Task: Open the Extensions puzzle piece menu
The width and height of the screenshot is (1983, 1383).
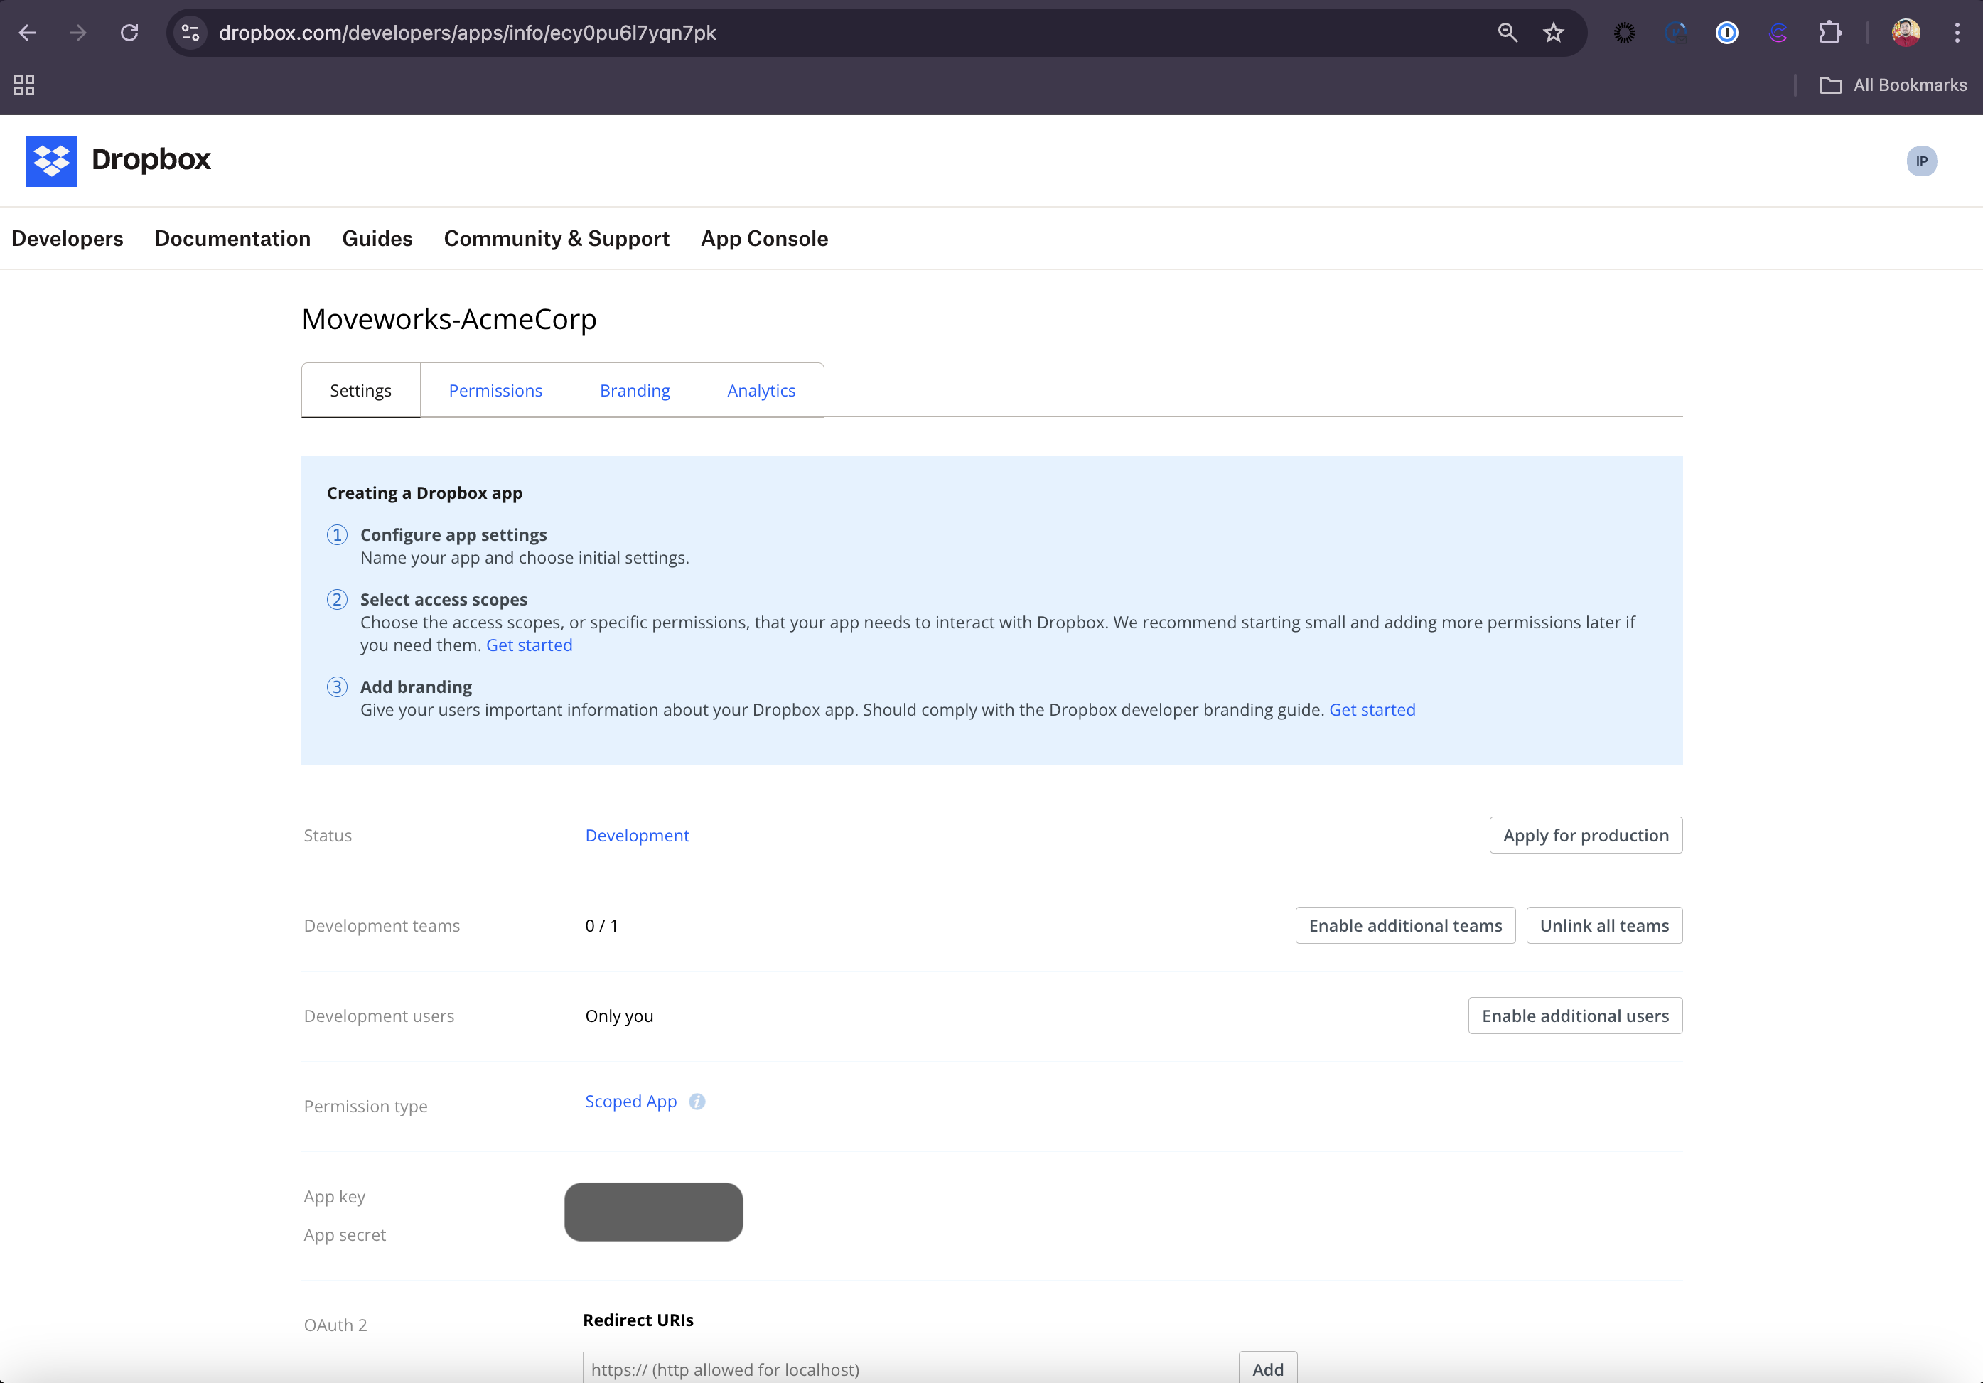Action: 1829,33
